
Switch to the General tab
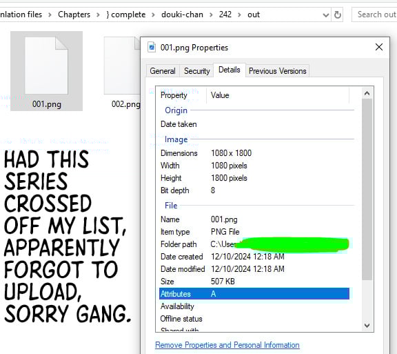coord(163,71)
